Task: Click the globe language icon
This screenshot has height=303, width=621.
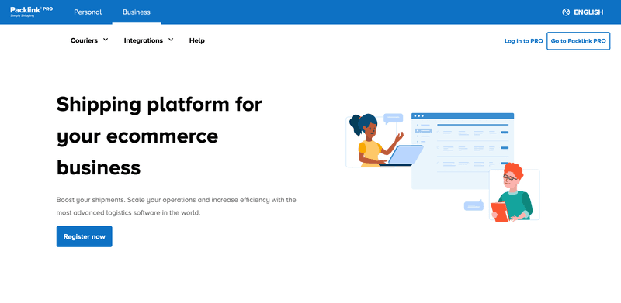Action: point(566,12)
